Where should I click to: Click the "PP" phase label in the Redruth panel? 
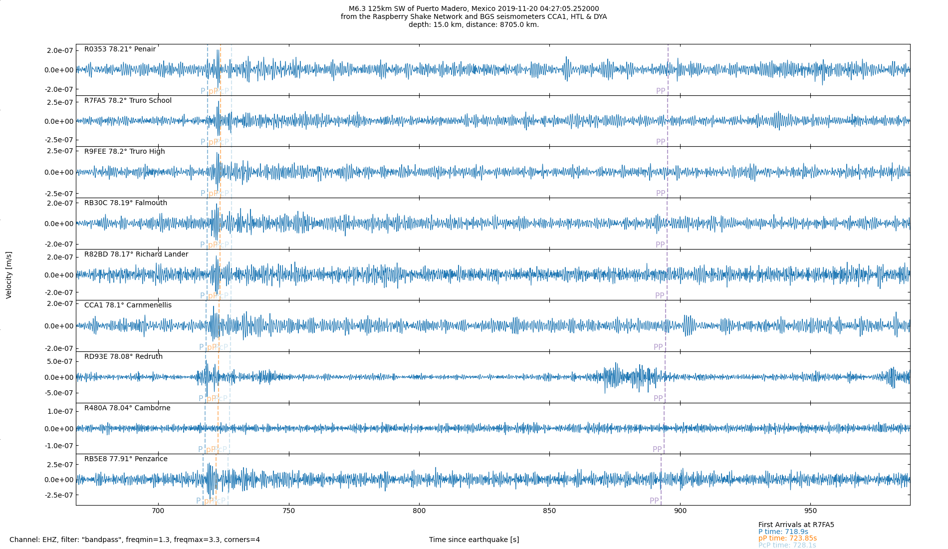(x=658, y=399)
